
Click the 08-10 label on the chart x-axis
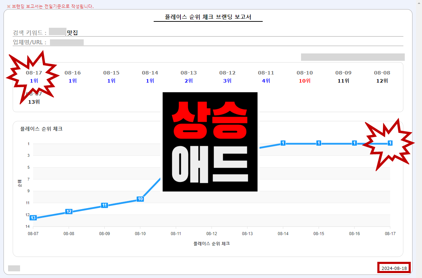[140, 233]
